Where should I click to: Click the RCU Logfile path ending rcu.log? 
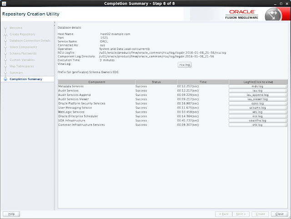[x=163, y=53]
